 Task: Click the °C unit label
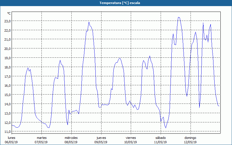(9, 13)
